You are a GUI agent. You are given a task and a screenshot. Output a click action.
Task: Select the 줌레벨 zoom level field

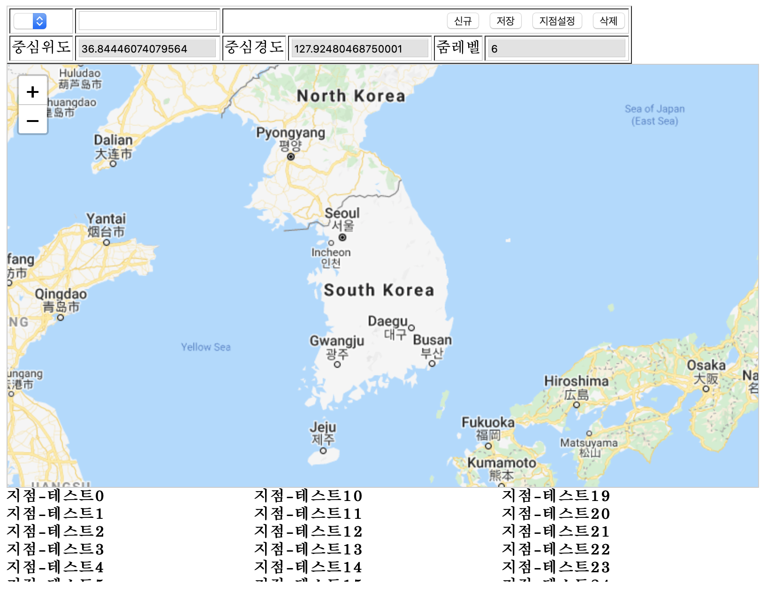click(557, 48)
